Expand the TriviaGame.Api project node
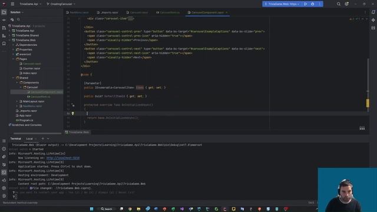Image resolution: width=377 pixels, height=212 pixels. tap(9, 31)
